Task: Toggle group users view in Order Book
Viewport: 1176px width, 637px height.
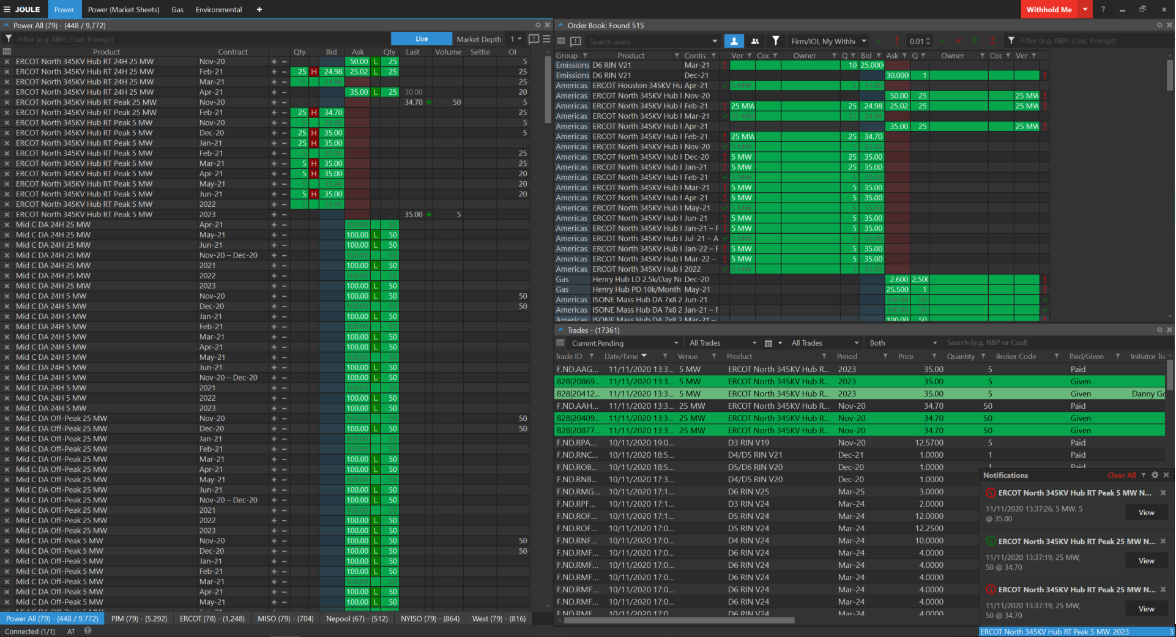Action: (755, 41)
